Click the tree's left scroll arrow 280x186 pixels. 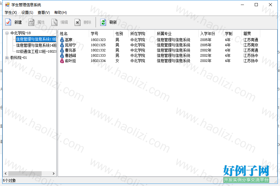[6, 173]
